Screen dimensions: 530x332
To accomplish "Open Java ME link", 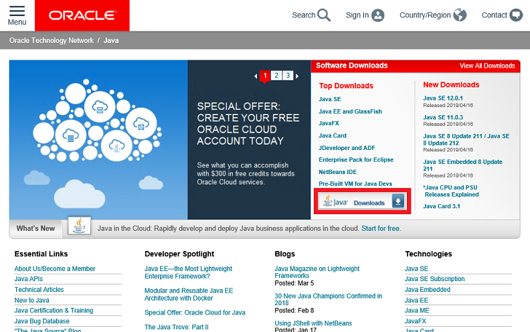I will coord(417,311).
